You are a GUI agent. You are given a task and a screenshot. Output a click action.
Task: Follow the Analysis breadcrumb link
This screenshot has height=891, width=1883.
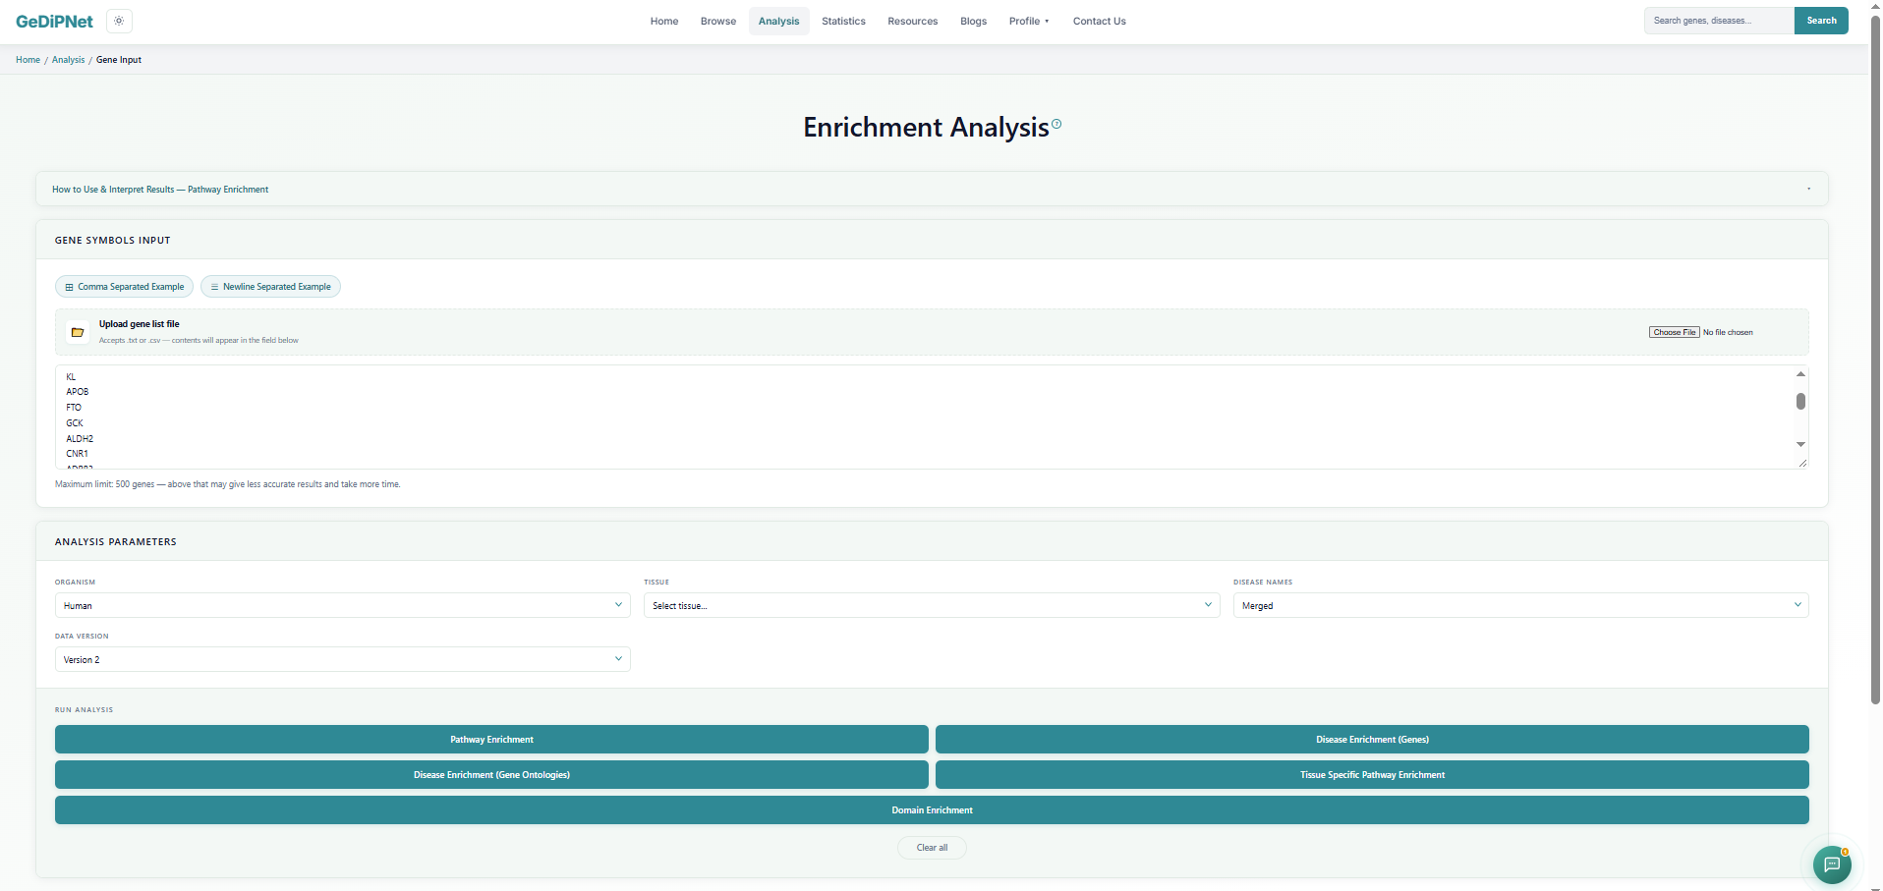pos(68,60)
